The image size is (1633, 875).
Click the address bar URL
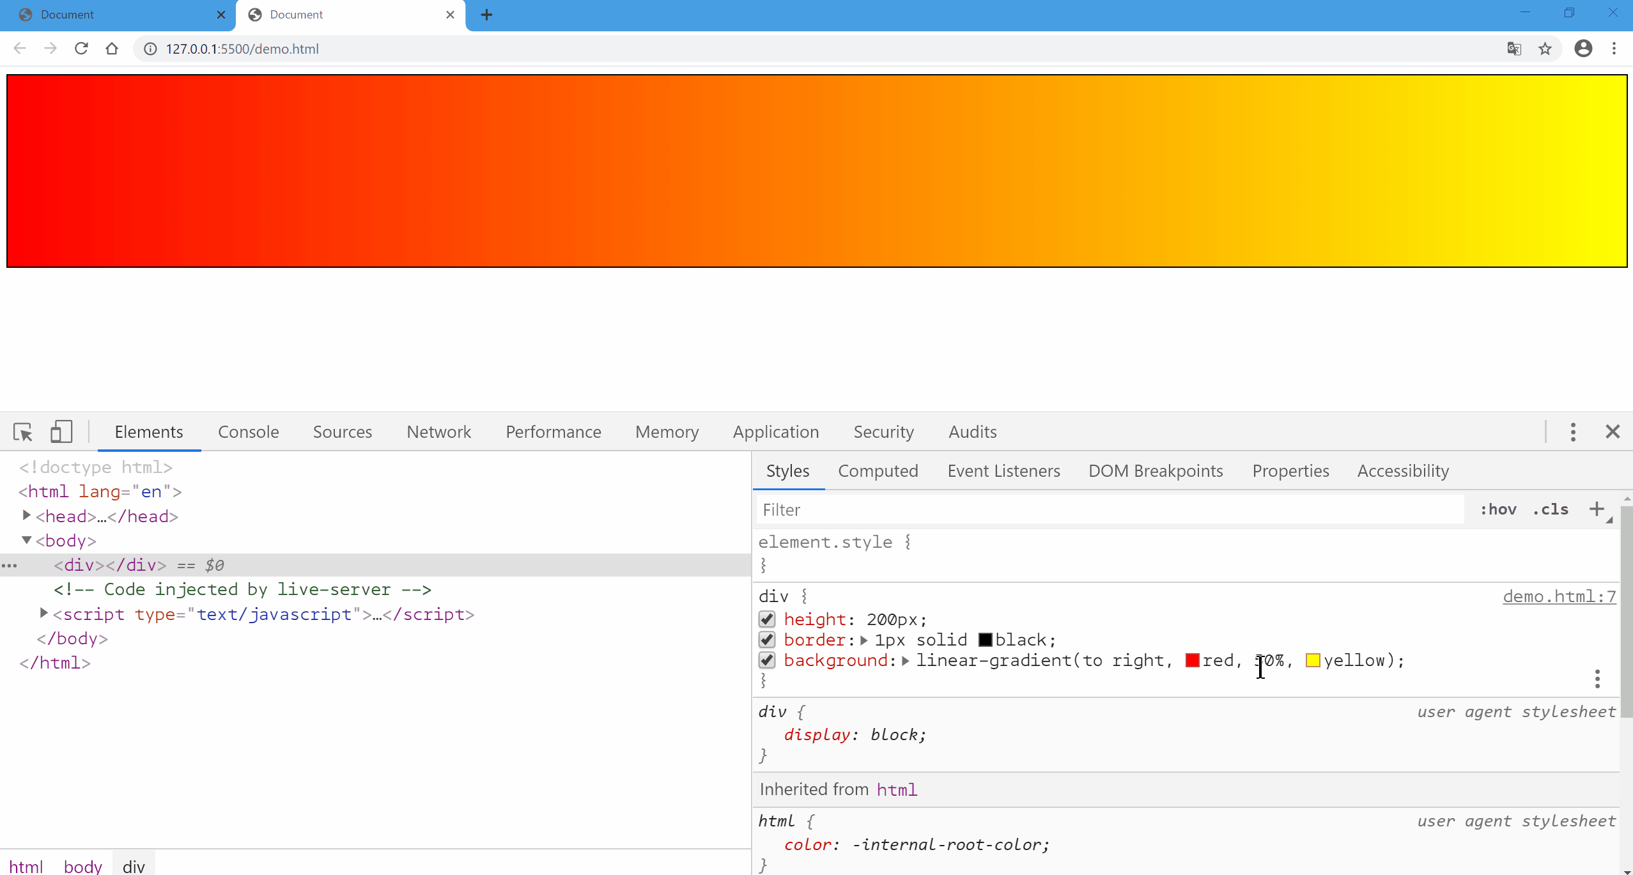pos(242,49)
